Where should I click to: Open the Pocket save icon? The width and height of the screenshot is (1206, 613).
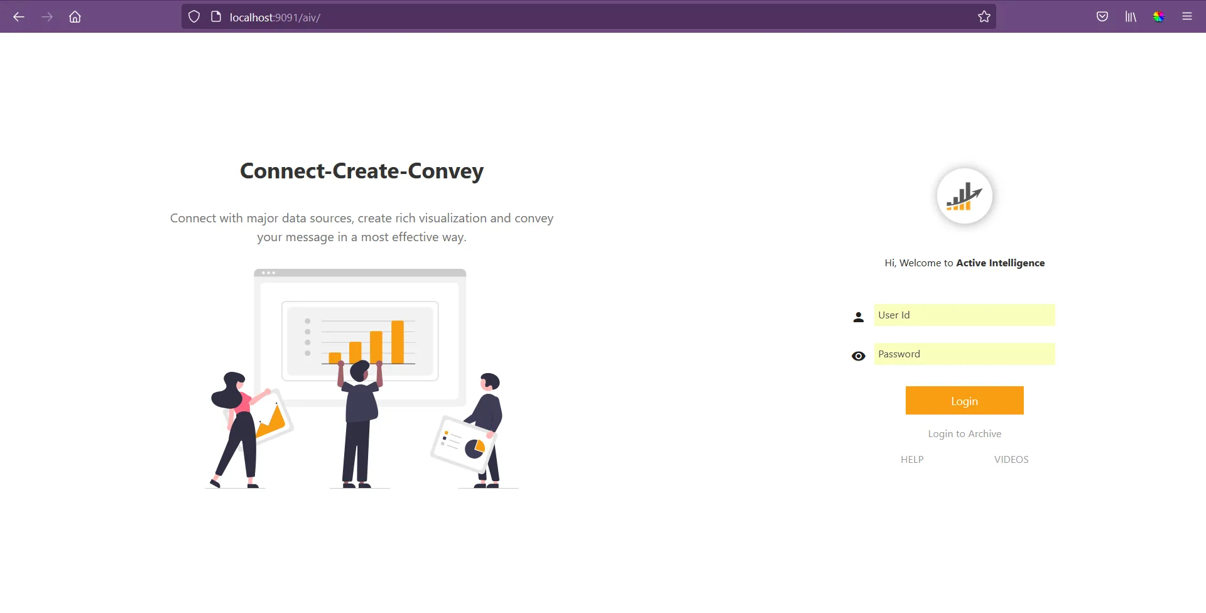1102,17
